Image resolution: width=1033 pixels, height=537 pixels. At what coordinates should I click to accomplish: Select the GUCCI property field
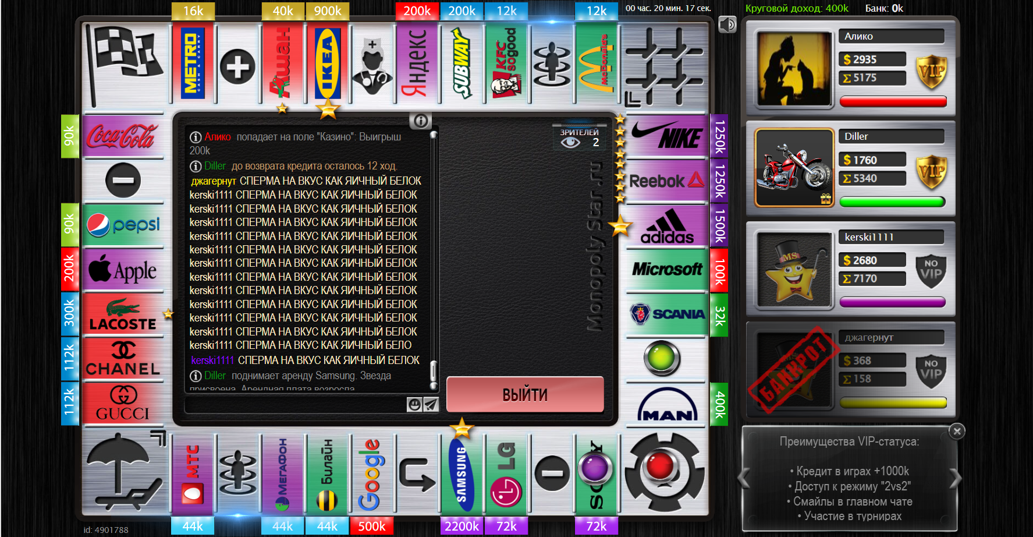click(123, 403)
